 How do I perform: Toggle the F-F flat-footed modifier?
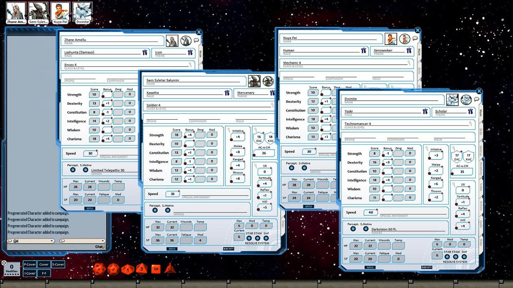coord(44,273)
